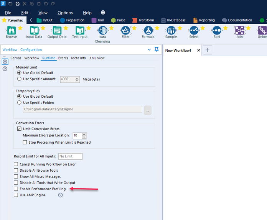
Task: Click the Redo arrow icon
Action: tap(53, 4)
